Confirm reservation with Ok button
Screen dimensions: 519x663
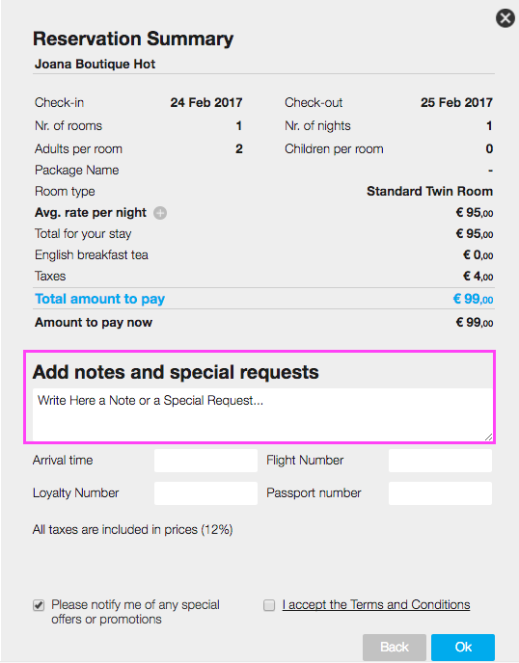(463, 647)
